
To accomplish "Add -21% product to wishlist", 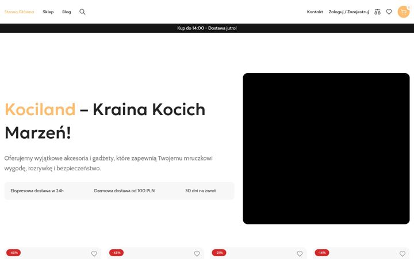I will click(300, 254).
